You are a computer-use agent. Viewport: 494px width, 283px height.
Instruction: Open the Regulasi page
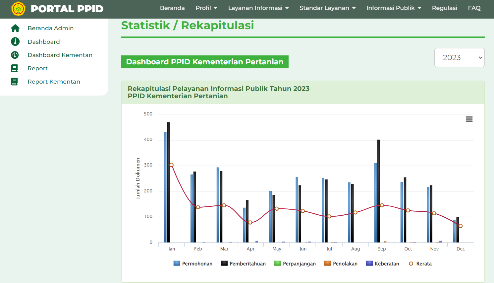[x=444, y=8]
